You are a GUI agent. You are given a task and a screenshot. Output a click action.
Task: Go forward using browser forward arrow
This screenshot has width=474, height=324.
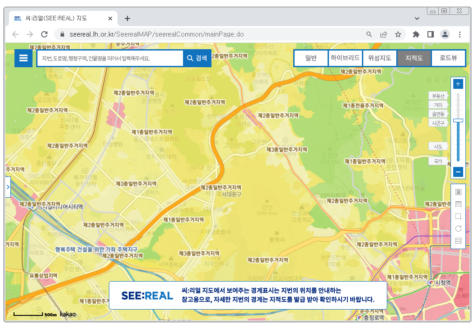pyautogui.click(x=30, y=34)
